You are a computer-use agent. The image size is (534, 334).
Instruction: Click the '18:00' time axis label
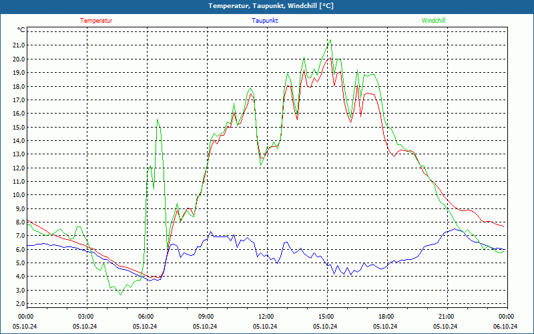(x=386, y=317)
